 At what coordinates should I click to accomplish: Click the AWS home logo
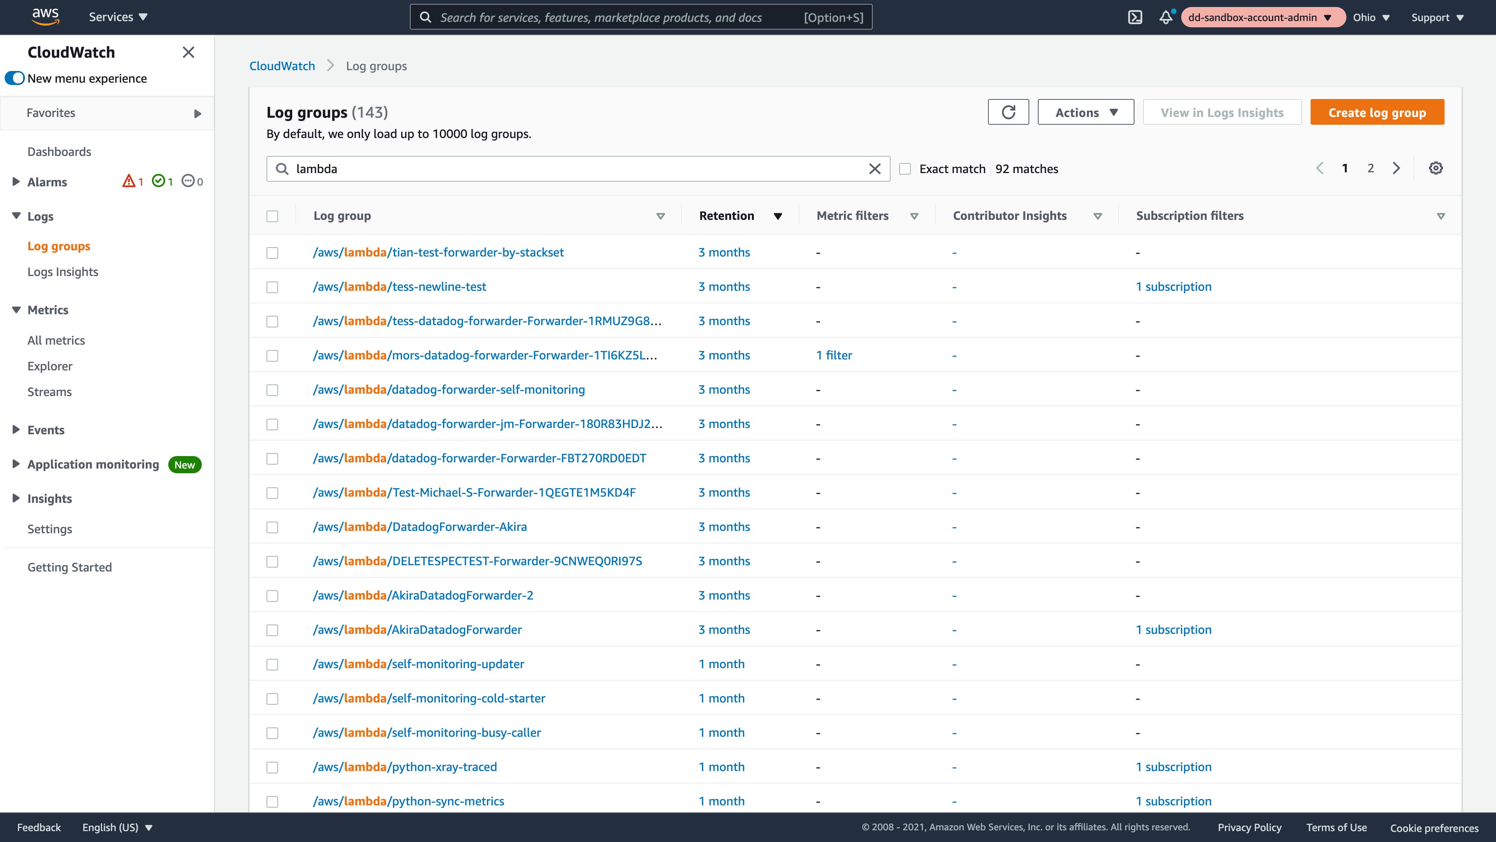45,16
